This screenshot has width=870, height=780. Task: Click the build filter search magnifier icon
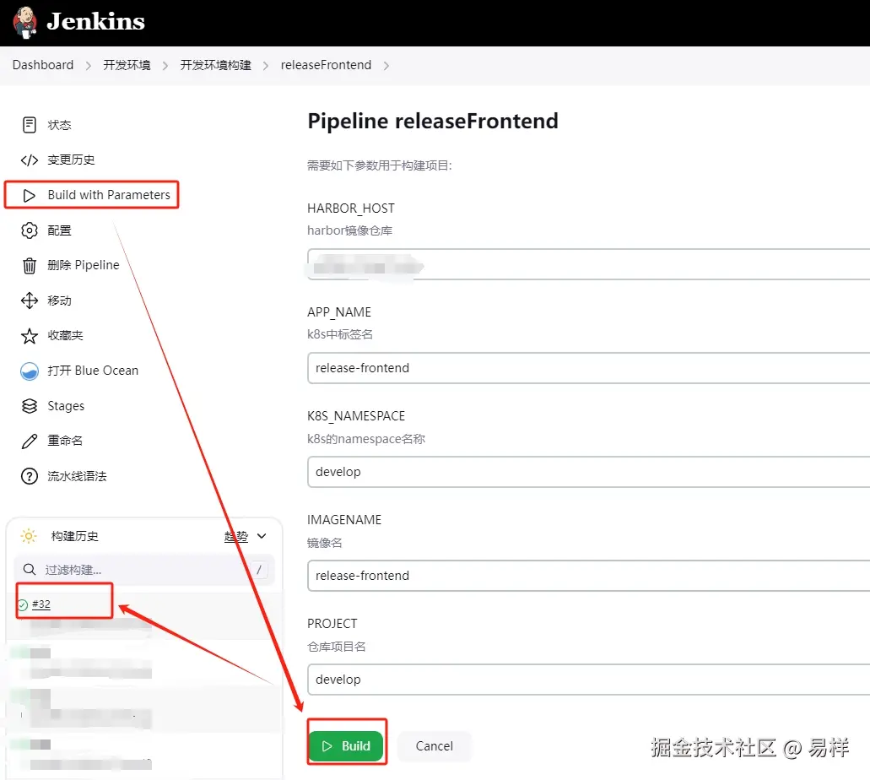click(30, 570)
